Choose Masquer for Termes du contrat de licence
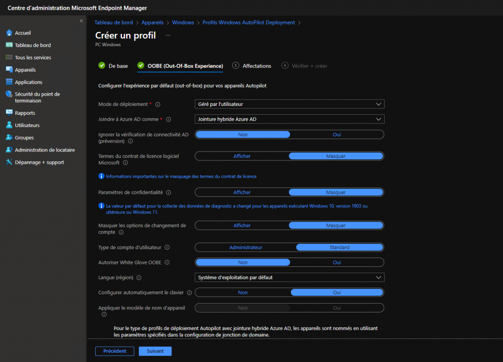This screenshot has width=503, height=362. (x=336, y=156)
